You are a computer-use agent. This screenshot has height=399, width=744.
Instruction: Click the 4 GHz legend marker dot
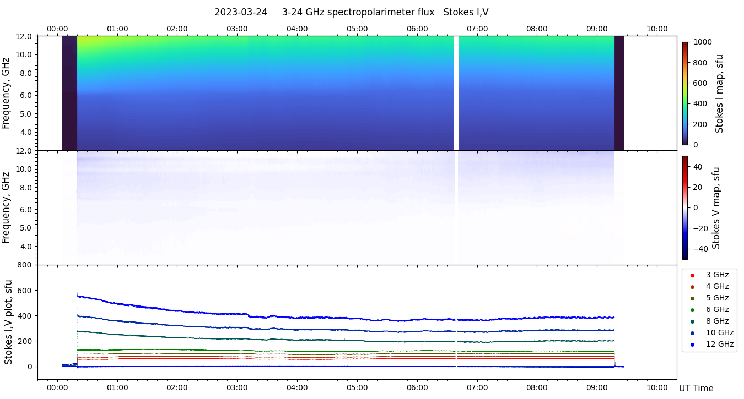[x=692, y=287]
